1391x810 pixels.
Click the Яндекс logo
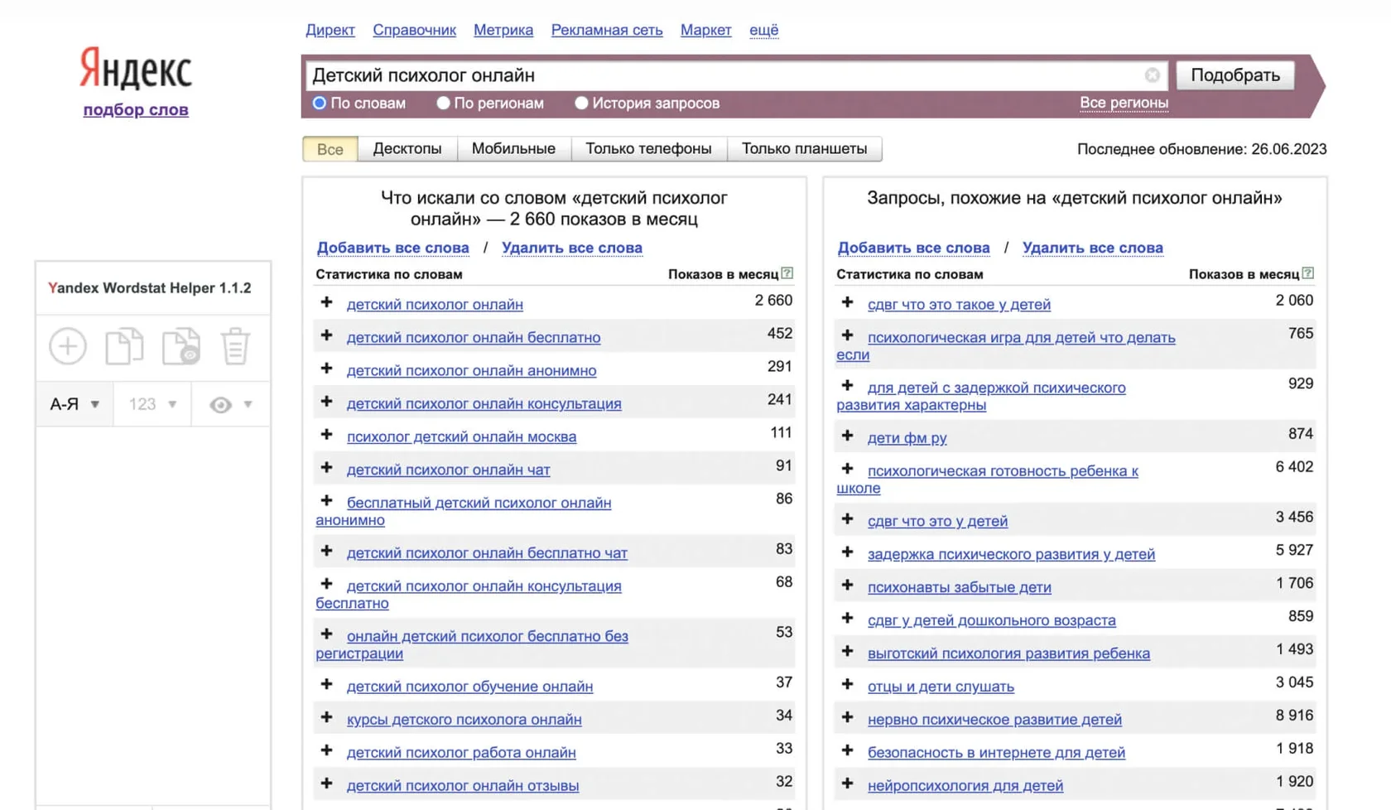coord(136,68)
